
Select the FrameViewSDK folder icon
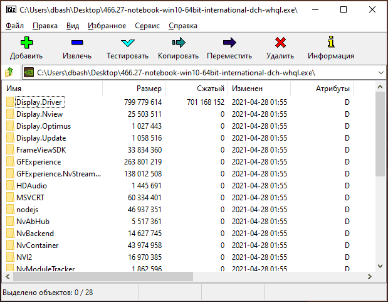click(10, 150)
